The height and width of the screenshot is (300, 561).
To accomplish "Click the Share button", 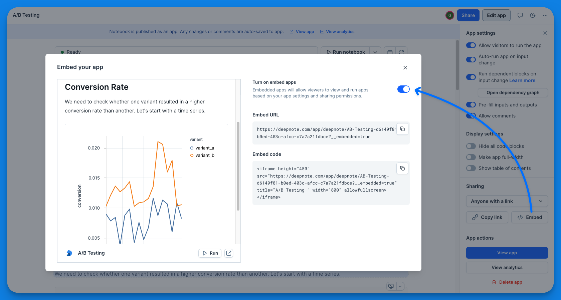I will 468,15.
